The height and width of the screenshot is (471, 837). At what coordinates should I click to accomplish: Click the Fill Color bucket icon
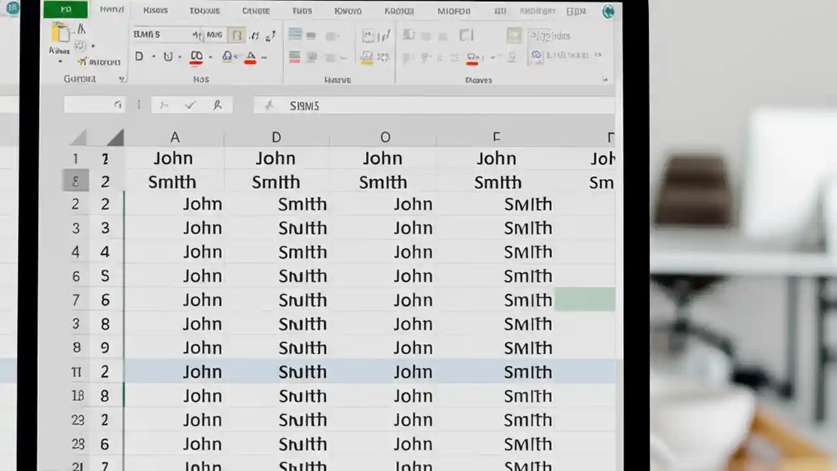tap(226, 57)
